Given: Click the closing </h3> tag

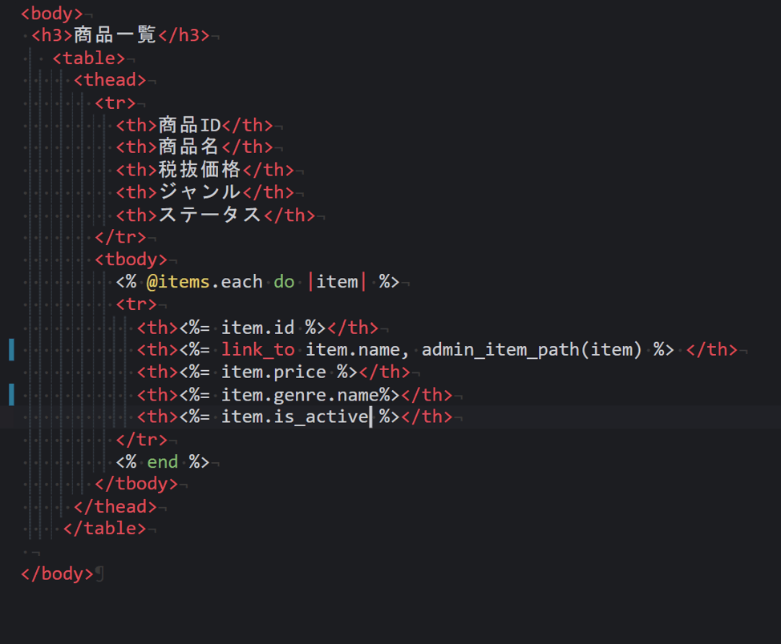Looking at the screenshot, I should [x=184, y=35].
